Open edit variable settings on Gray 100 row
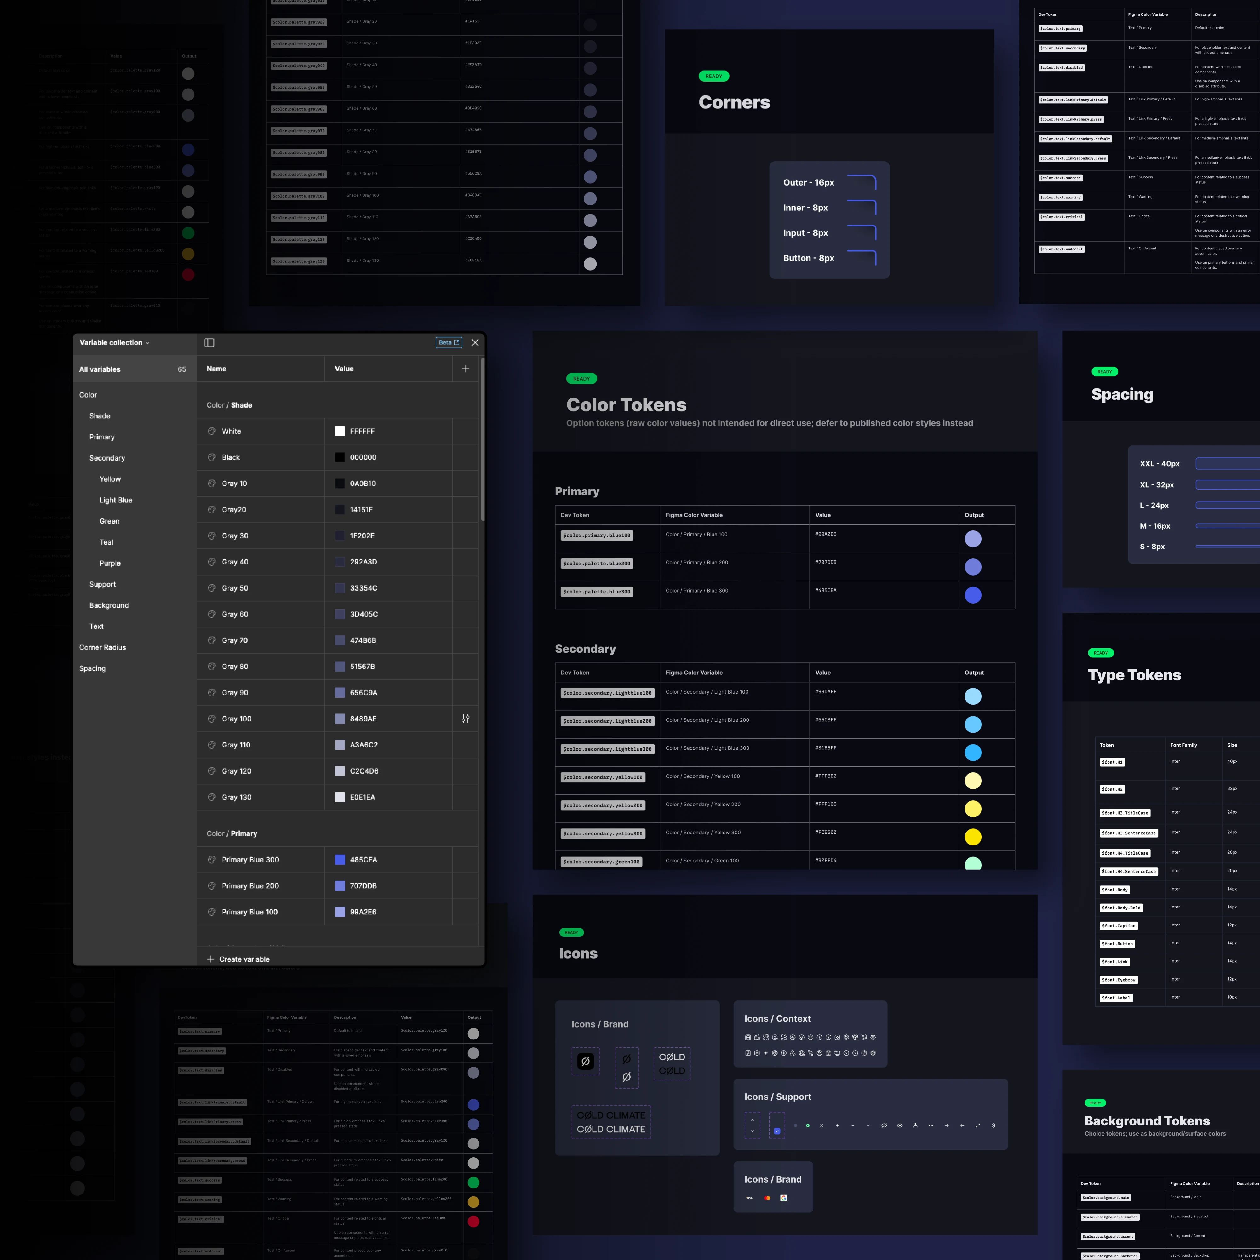The height and width of the screenshot is (1260, 1260). (466, 719)
